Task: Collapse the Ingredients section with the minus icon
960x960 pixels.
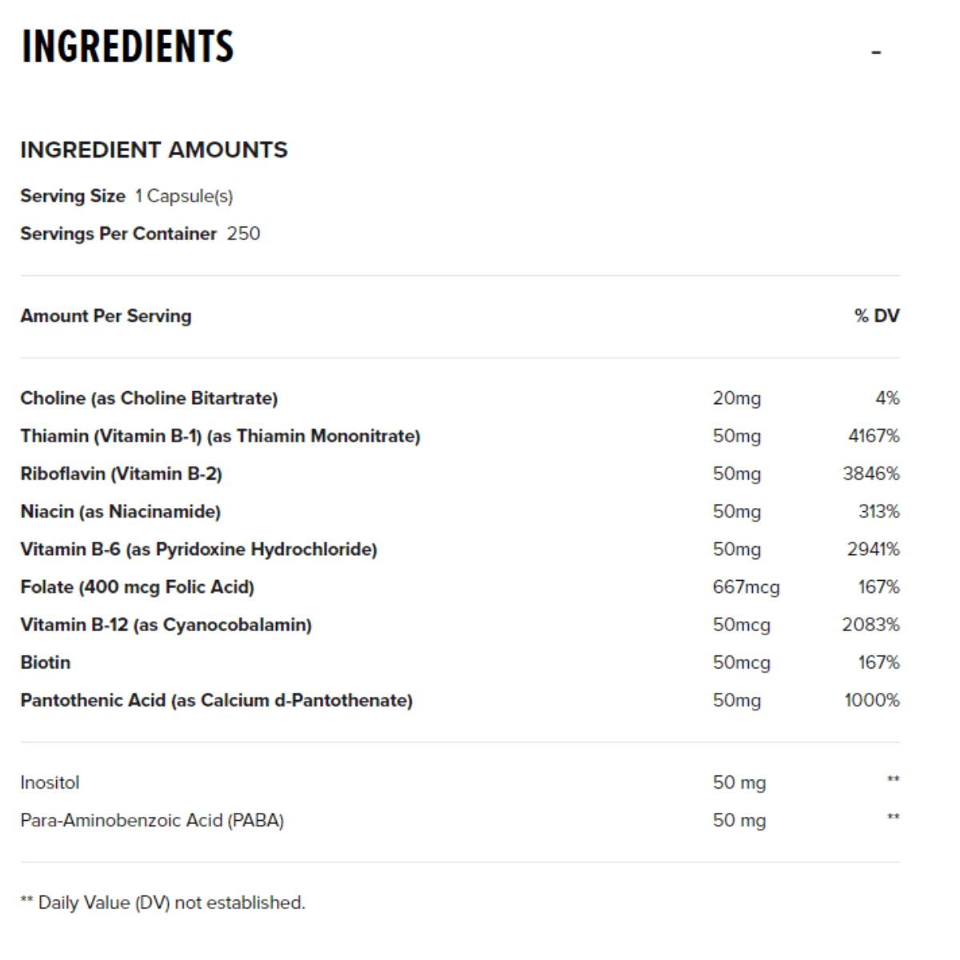Action: point(876,53)
